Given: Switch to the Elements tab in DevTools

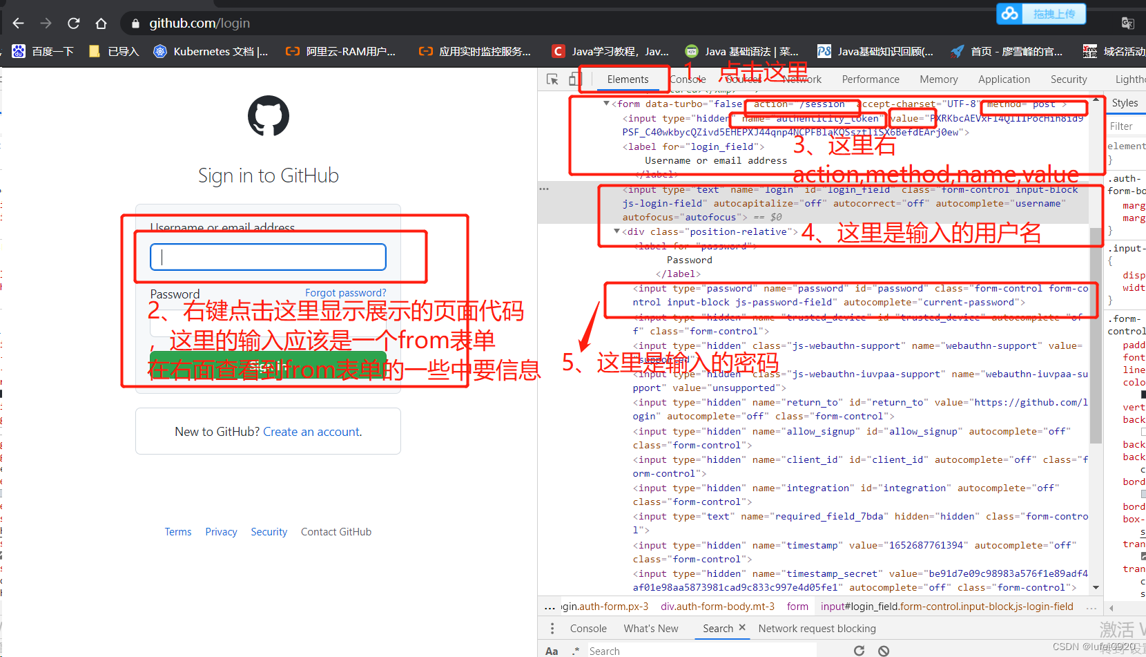Looking at the screenshot, I should (628, 79).
